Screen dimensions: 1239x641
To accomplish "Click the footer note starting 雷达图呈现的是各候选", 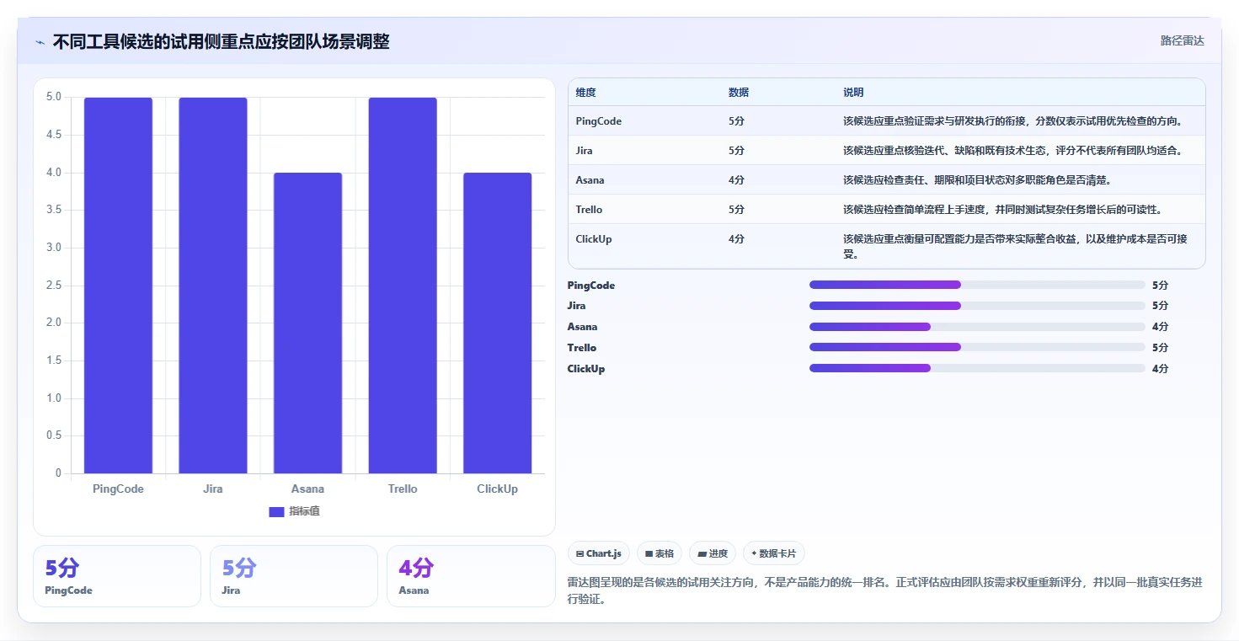I will click(x=884, y=591).
